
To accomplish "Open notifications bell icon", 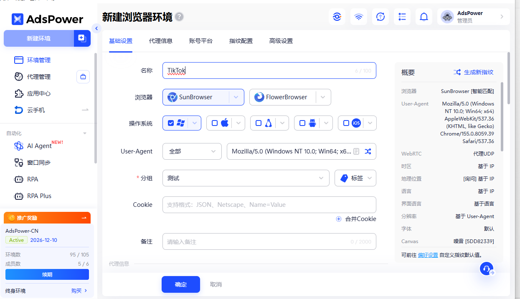I will (x=424, y=17).
